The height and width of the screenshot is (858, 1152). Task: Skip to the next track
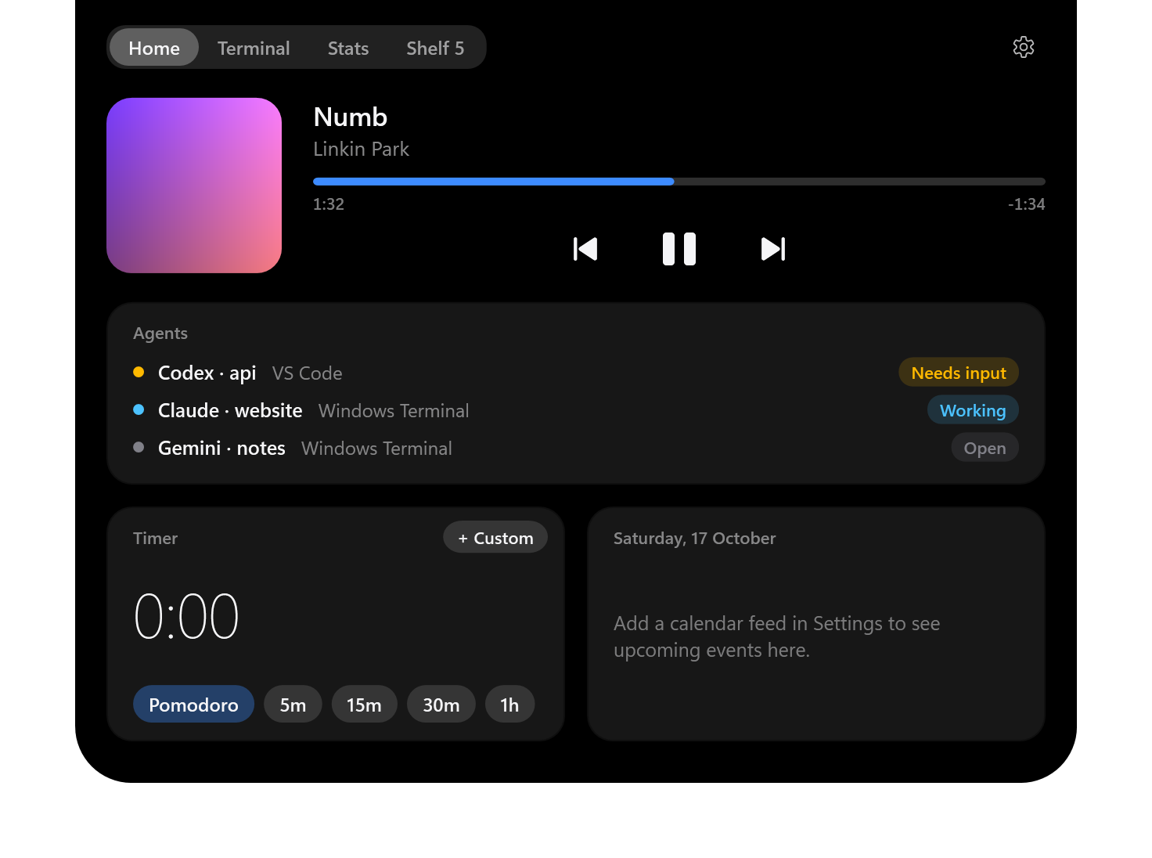coord(773,249)
